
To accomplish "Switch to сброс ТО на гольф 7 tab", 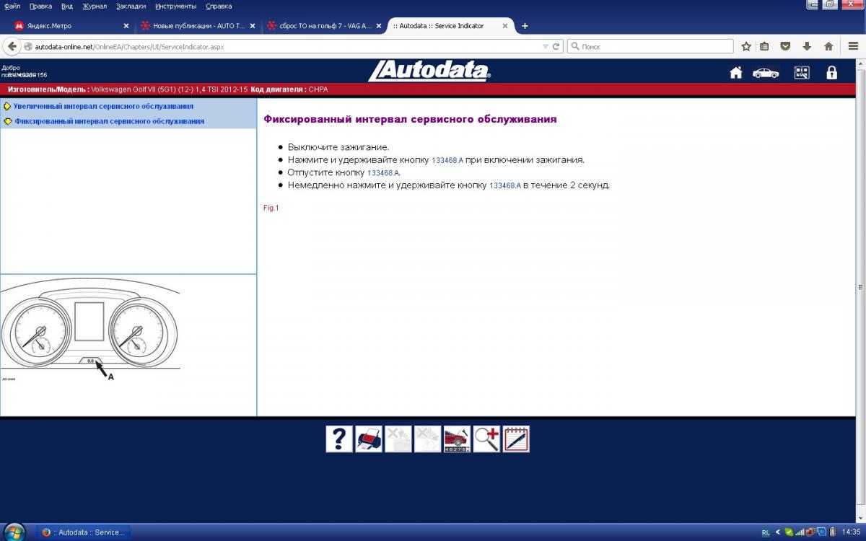I will [x=323, y=26].
